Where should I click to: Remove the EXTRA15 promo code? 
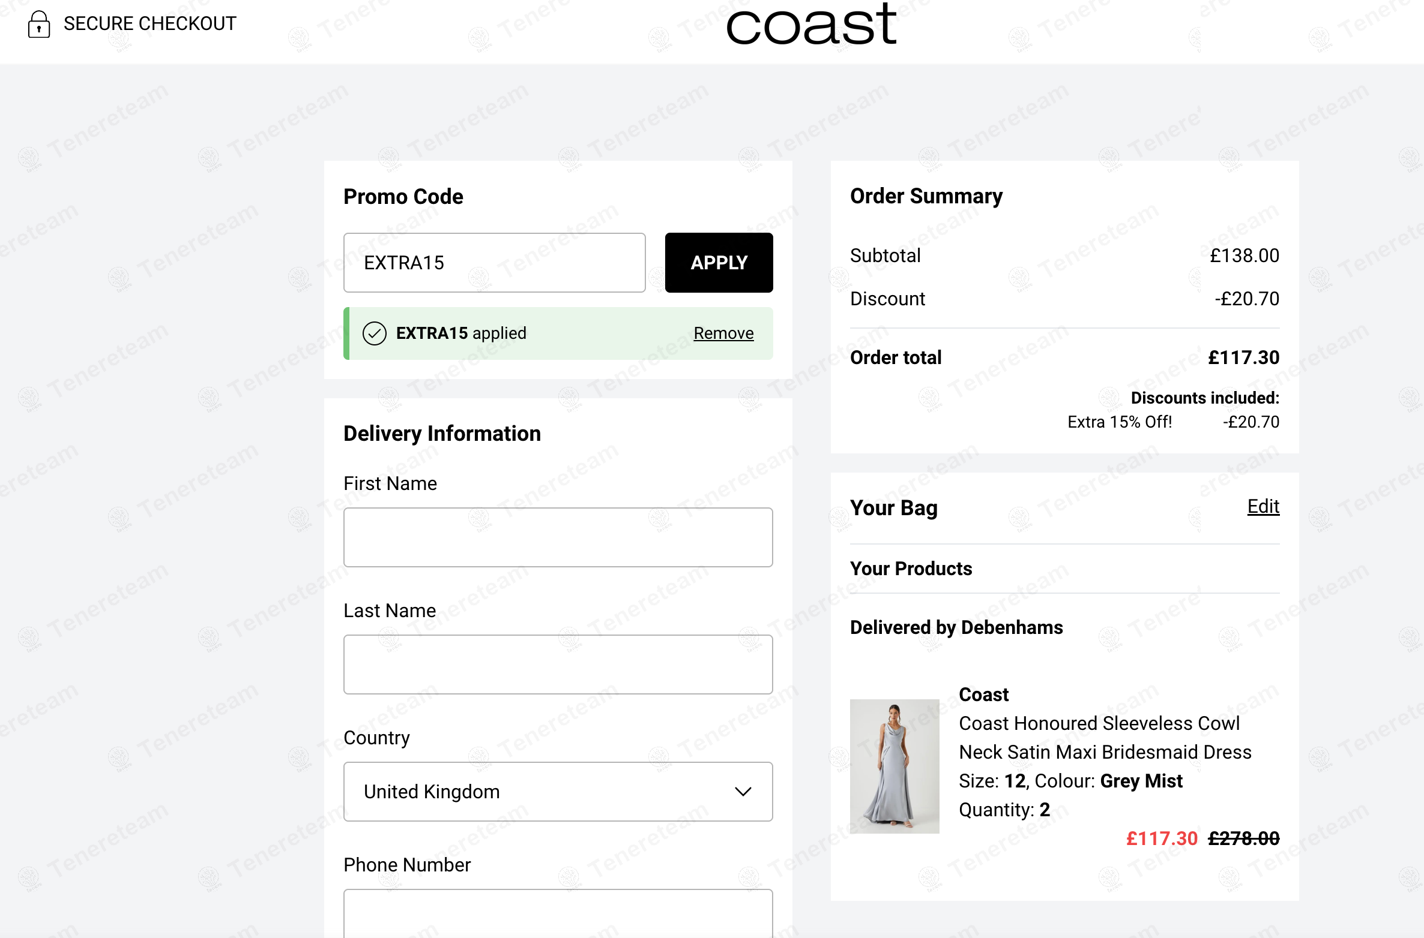tap(723, 333)
